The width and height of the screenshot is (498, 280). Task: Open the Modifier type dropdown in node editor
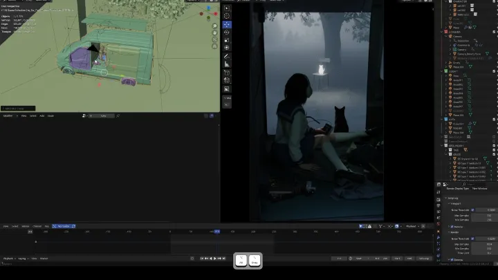10,116
